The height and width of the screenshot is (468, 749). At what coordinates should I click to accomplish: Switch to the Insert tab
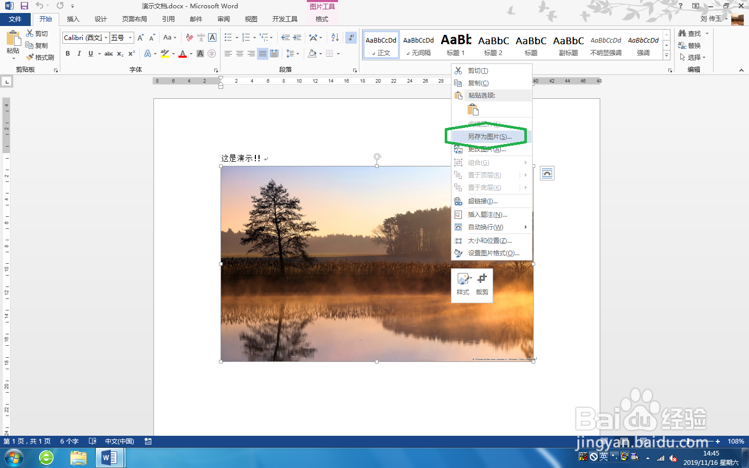pos(73,19)
